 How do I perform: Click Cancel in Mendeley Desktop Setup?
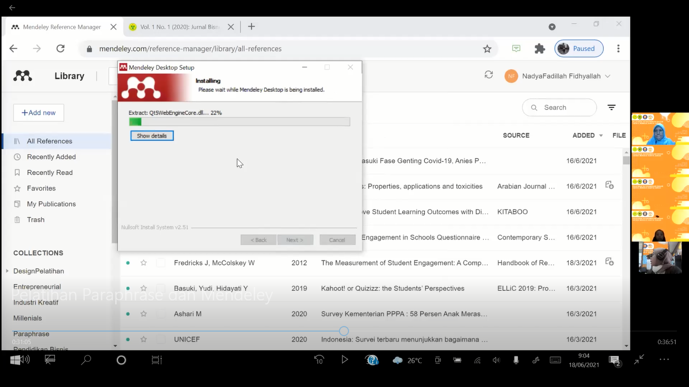[x=337, y=240]
